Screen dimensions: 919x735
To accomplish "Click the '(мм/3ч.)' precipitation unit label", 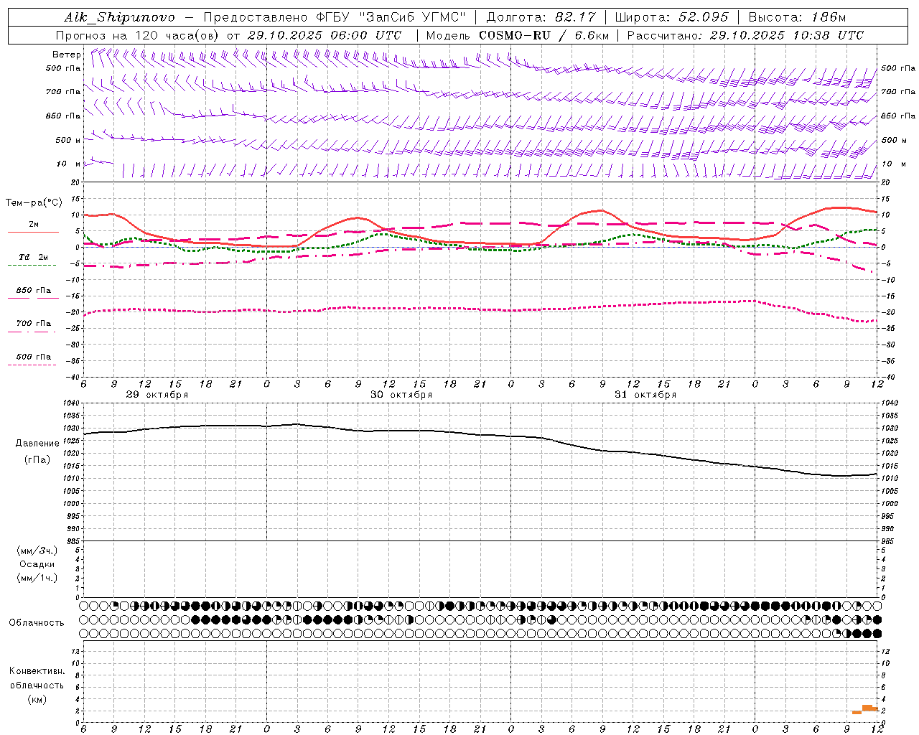I will (37, 551).
